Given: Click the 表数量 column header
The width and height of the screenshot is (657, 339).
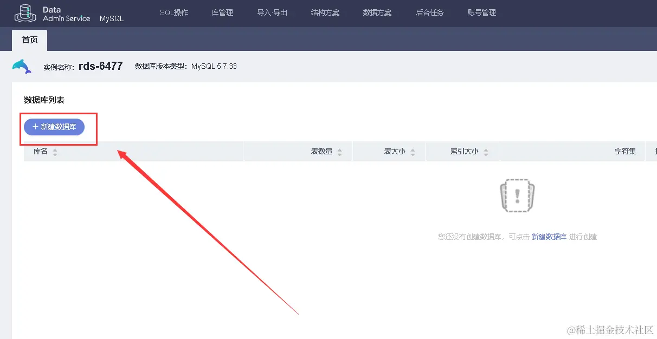Looking at the screenshot, I should tap(298, 152).
